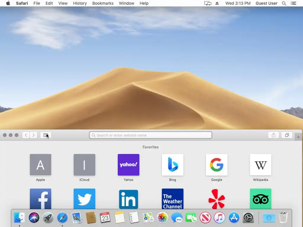Open the Google favorite
This screenshot has height=227, width=303.
pyautogui.click(x=217, y=165)
